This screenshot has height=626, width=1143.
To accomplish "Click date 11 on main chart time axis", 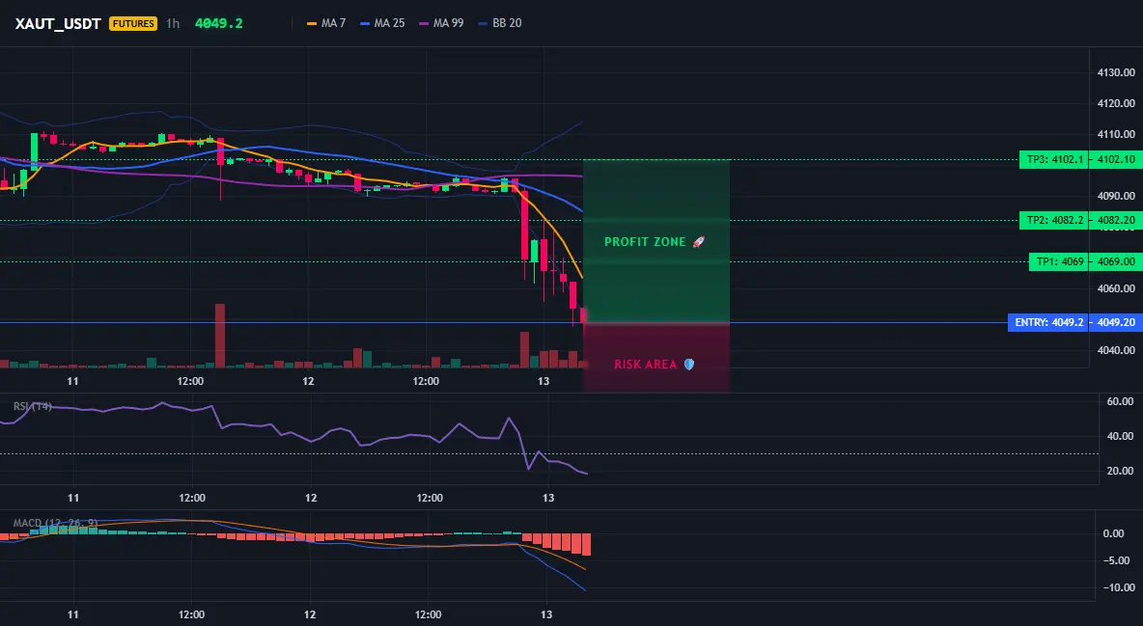I will point(73,381).
